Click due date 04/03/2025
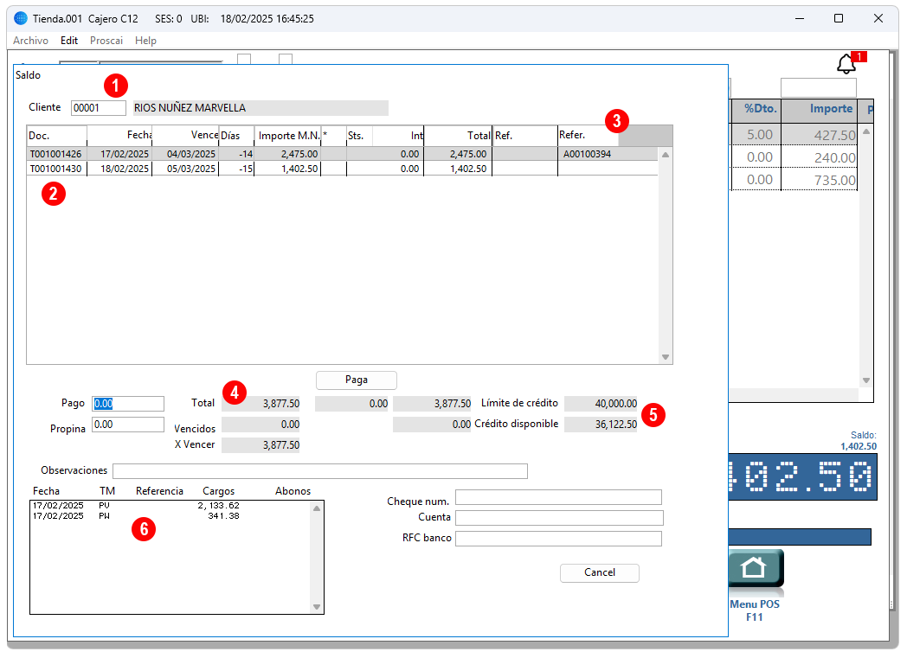 click(x=191, y=154)
